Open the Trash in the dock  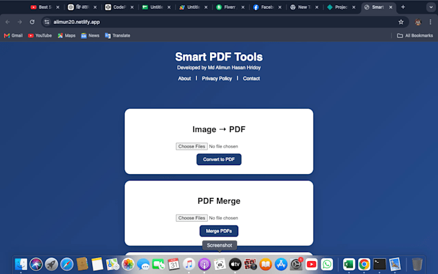point(417,264)
